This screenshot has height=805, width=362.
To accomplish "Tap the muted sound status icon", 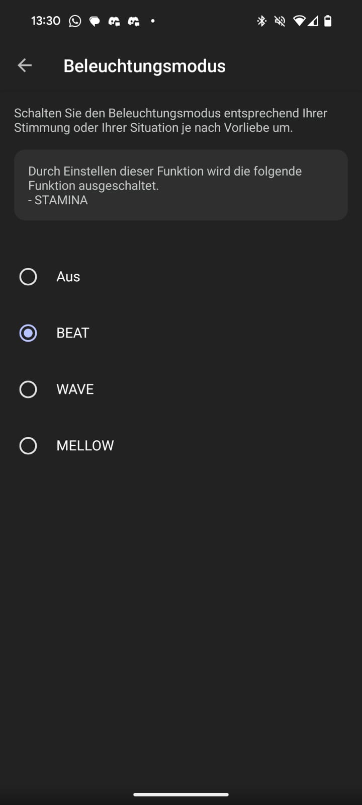I will (280, 21).
